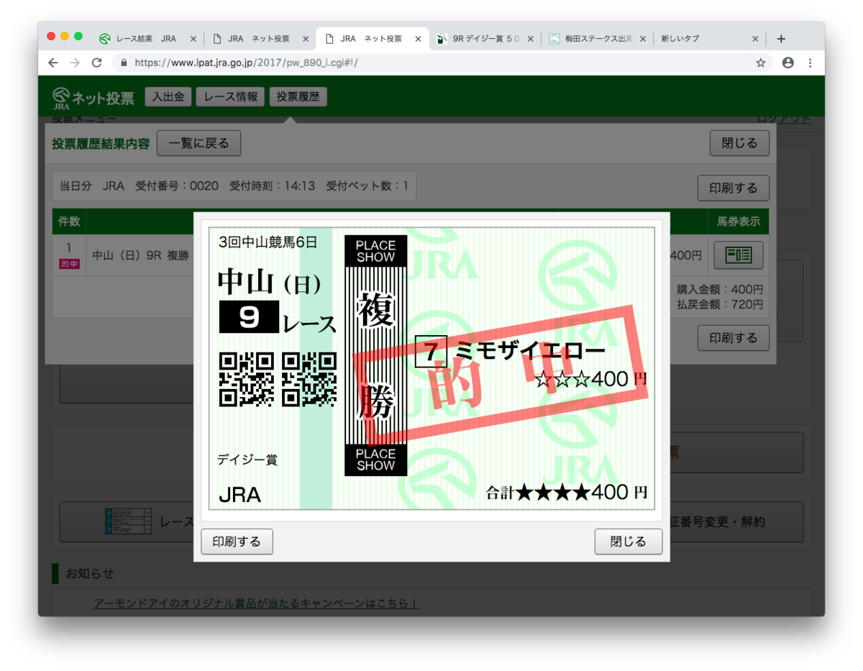The height and width of the screenshot is (671, 863).
Task: Click 印刷する in the ticket popup
Action: click(237, 542)
